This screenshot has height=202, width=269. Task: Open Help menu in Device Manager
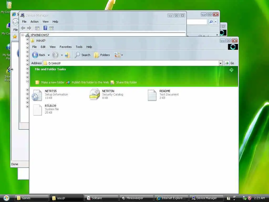55,22
